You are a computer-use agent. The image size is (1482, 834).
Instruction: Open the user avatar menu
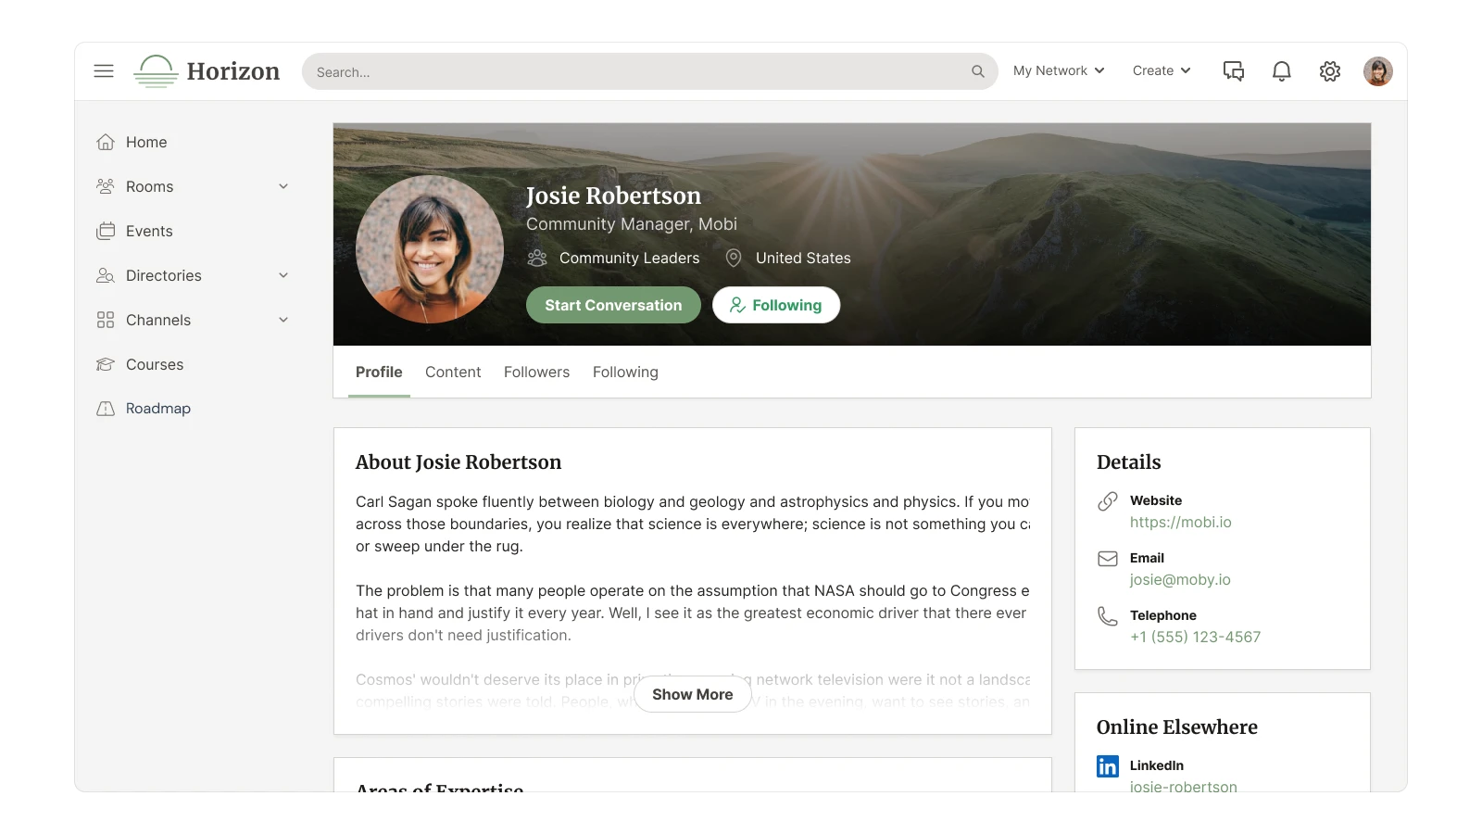click(1378, 71)
